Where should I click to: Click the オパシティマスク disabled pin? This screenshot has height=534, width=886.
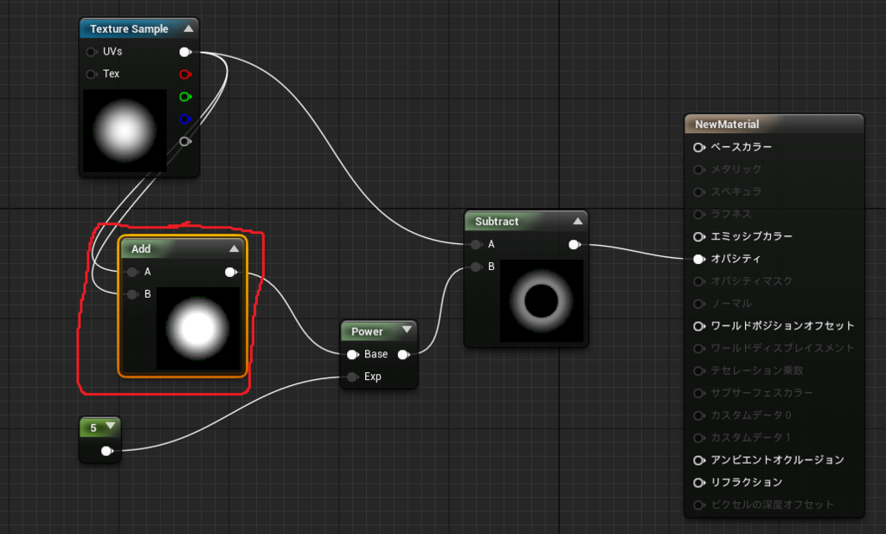pos(699,281)
